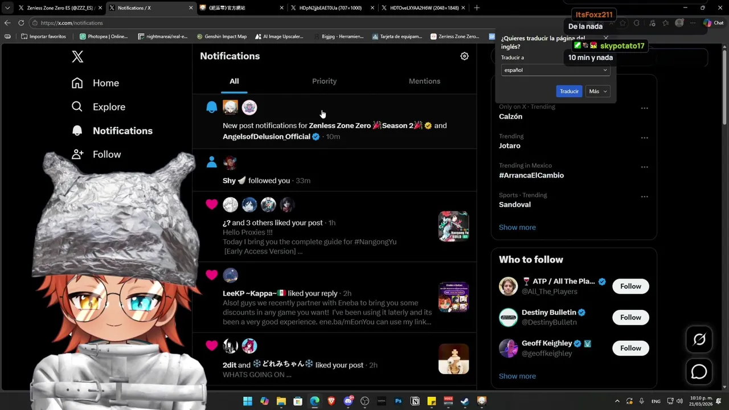The height and width of the screenshot is (410, 729).
Task: Switch to the Mentions tab
Action: 424,81
